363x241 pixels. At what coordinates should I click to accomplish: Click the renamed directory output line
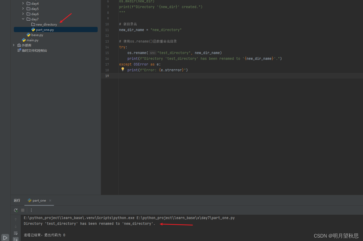pos(90,224)
